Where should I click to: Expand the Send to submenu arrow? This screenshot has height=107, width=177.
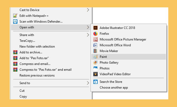[88, 83]
